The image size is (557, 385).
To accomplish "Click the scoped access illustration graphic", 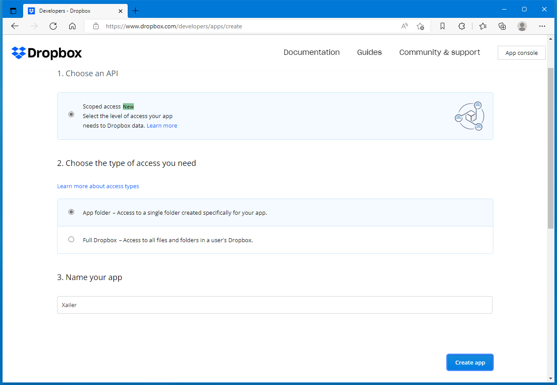I will point(469,116).
